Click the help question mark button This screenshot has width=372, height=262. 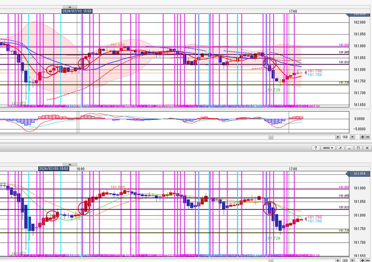[x=315, y=148]
